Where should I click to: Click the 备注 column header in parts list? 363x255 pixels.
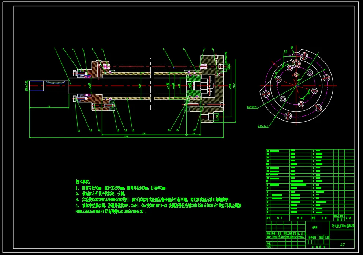click(348, 218)
